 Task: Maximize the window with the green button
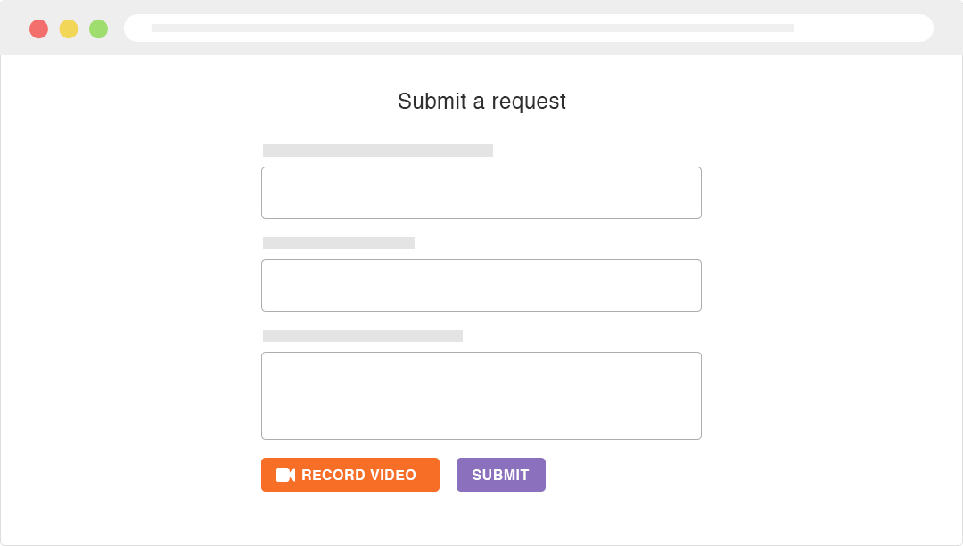coord(98,29)
